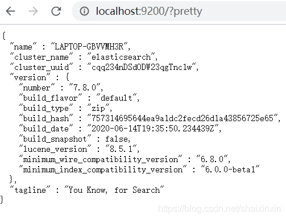The width and height of the screenshot is (286, 219).
Task: Click the build_snapshot false value
Action: (117, 139)
